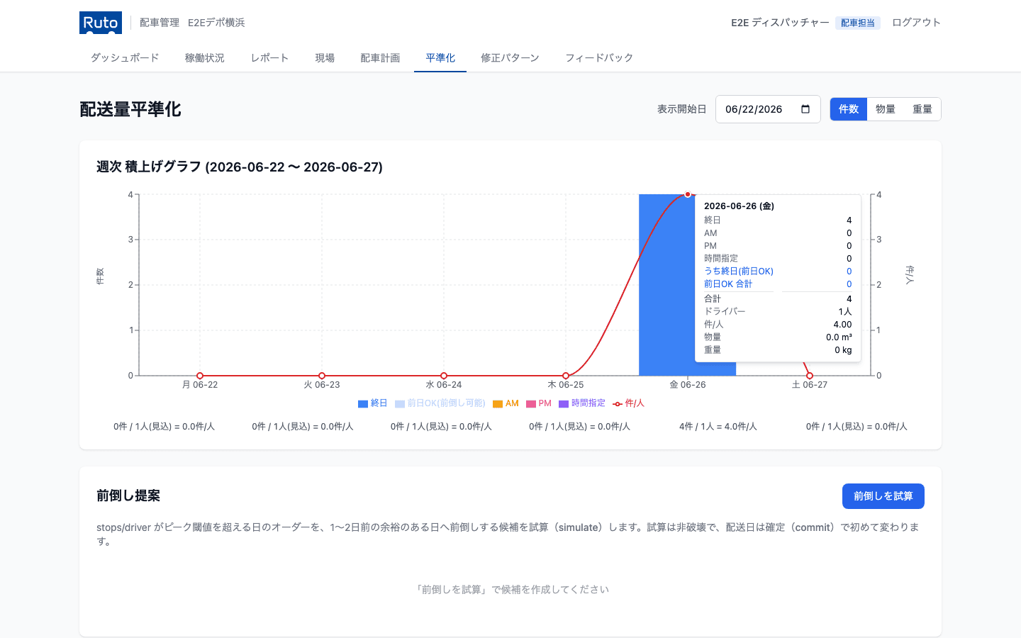Click the '土 06-27' axis label
1021x638 pixels.
coord(810,385)
